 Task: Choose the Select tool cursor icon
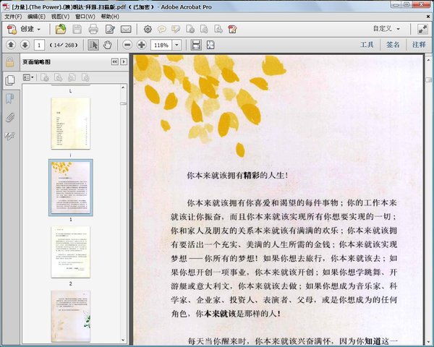click(93, 45)
